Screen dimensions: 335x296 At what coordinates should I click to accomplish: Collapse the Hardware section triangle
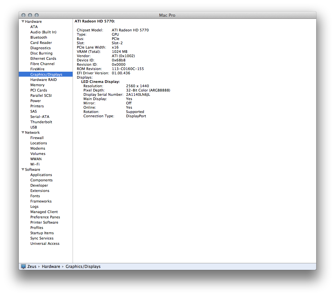(23, 21)
